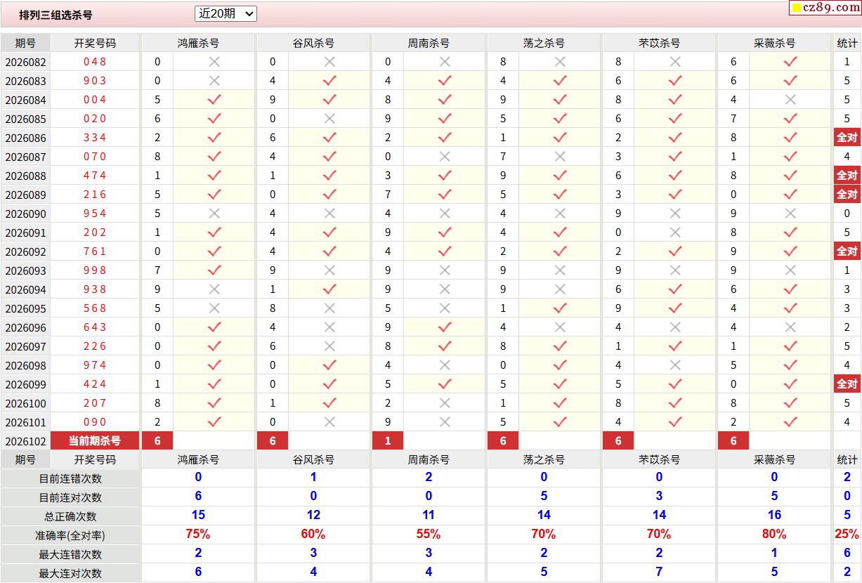
Task: Select red checkmark for 芣苡杀号 in row 2026101
Action: [x=675, y=422]
